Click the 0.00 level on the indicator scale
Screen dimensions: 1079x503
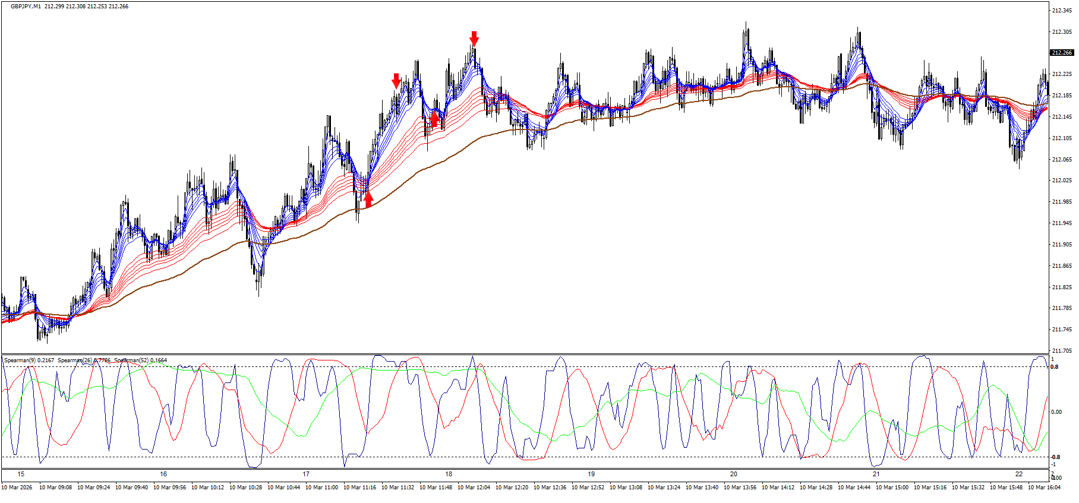(x=1056, y=412)
